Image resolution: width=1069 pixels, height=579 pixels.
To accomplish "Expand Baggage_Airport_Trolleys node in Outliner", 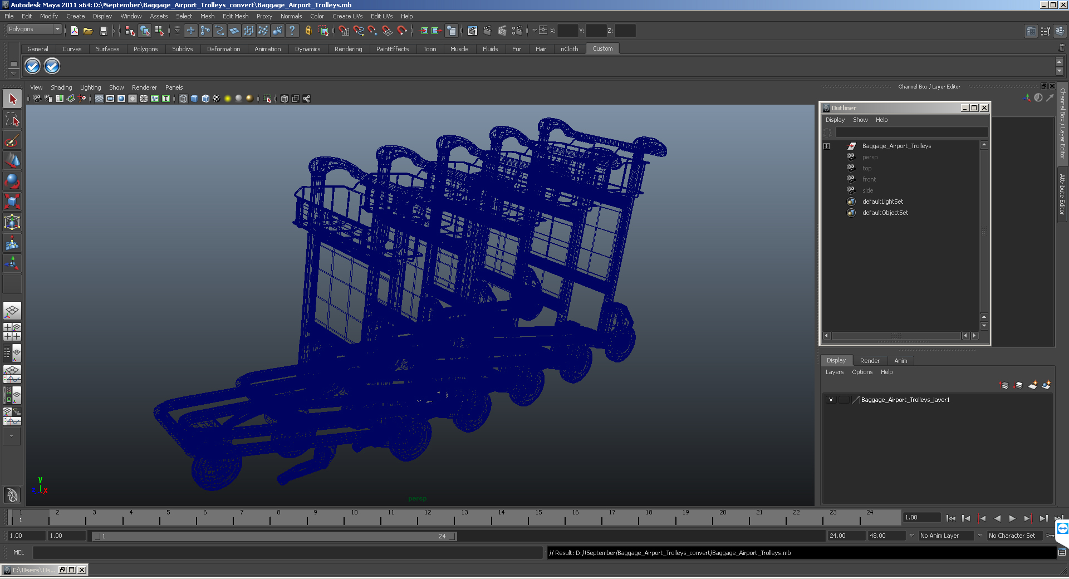I will pos(827,146).
